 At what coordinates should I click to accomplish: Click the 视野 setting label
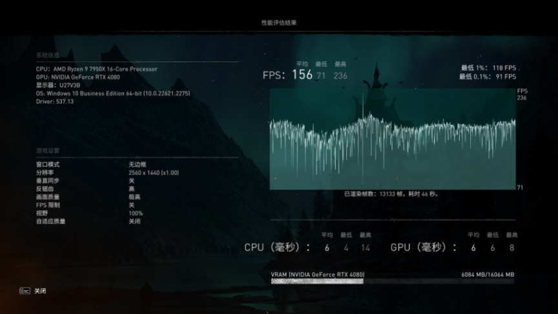coord(42,213)
